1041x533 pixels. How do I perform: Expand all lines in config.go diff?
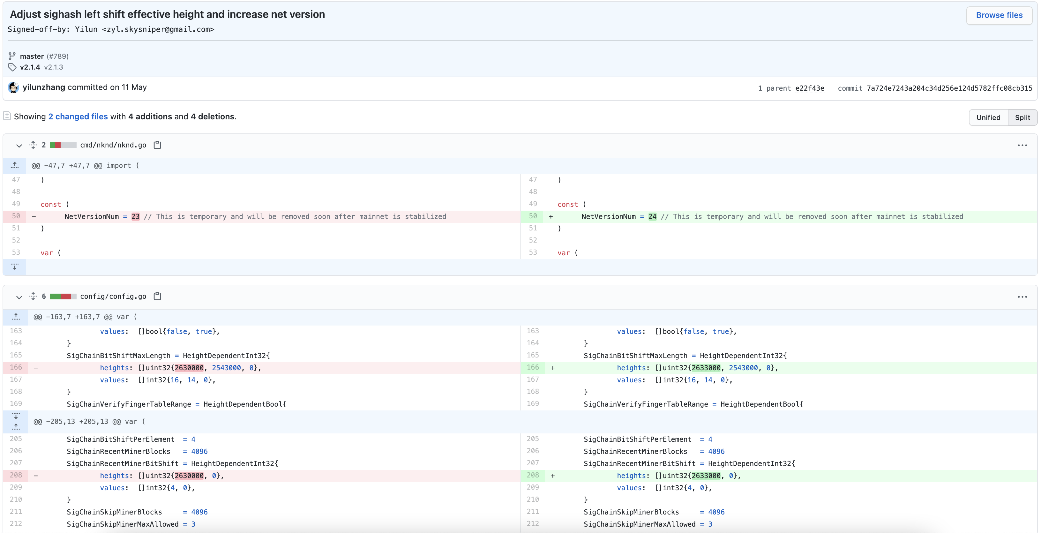33,296
